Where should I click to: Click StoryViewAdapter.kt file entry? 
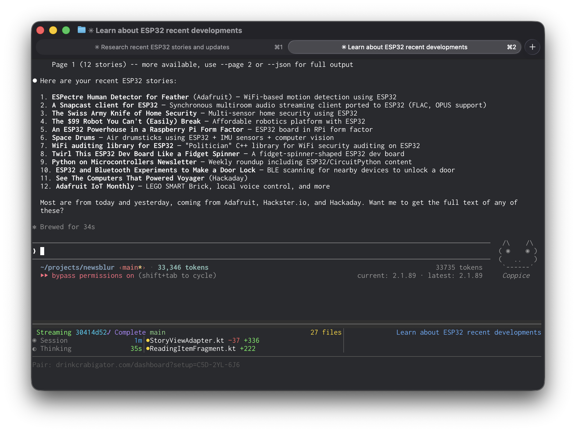(187, 341)
